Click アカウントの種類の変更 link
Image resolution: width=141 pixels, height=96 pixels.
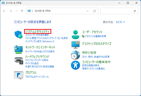[96, 36]
